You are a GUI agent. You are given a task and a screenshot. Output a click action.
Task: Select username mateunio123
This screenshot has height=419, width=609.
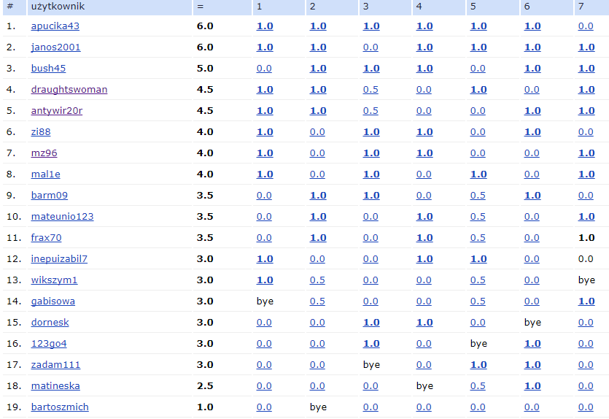point(62,217)
